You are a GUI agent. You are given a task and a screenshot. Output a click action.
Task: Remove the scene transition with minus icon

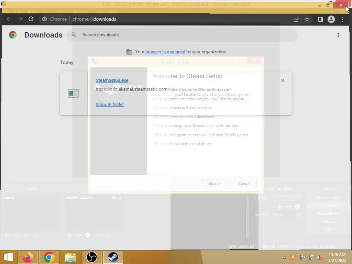click(289, 206)
